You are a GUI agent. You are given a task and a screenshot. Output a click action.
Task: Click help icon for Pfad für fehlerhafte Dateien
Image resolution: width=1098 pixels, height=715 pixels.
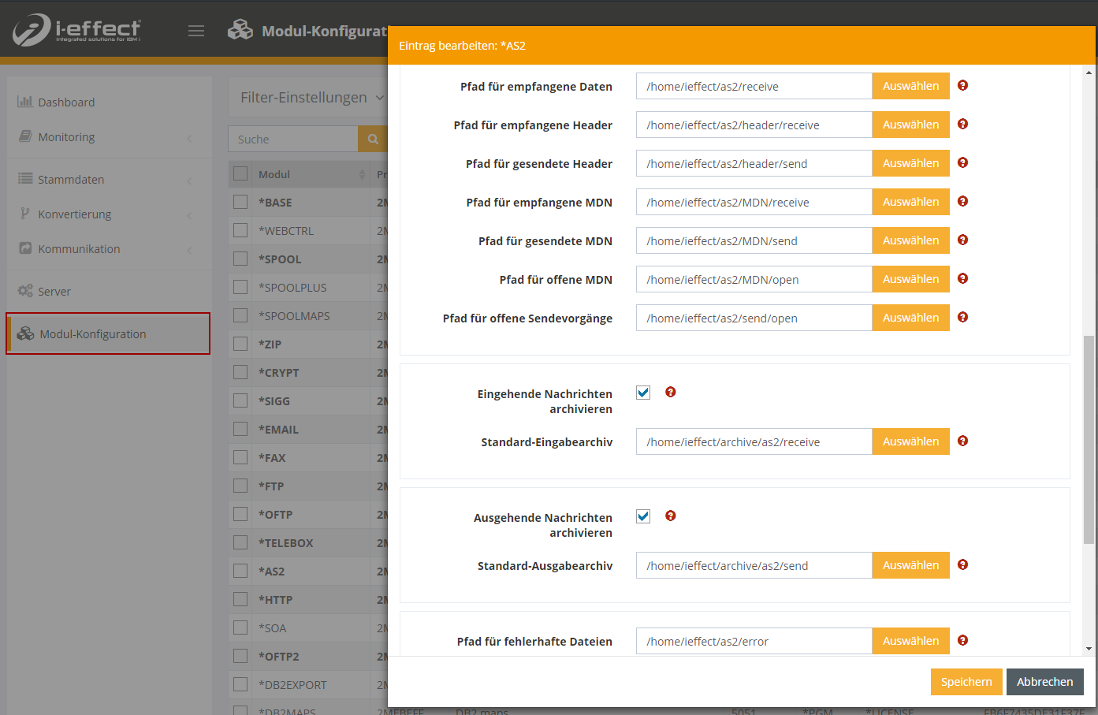pyautogui.click(x=962, y=641)
